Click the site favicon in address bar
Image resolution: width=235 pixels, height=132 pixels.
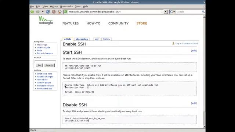coord(65,12)
